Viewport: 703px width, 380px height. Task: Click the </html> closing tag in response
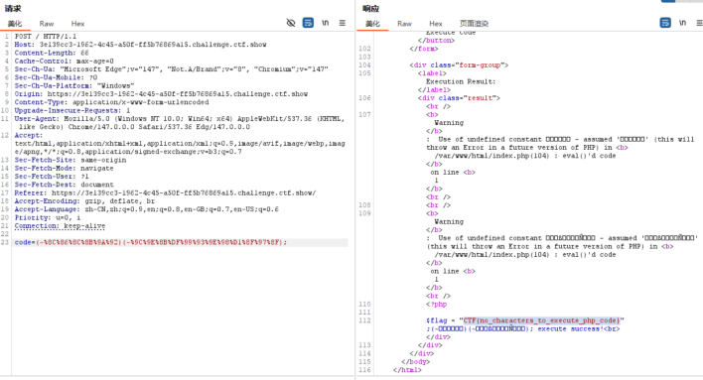click(x=407, y=370)
